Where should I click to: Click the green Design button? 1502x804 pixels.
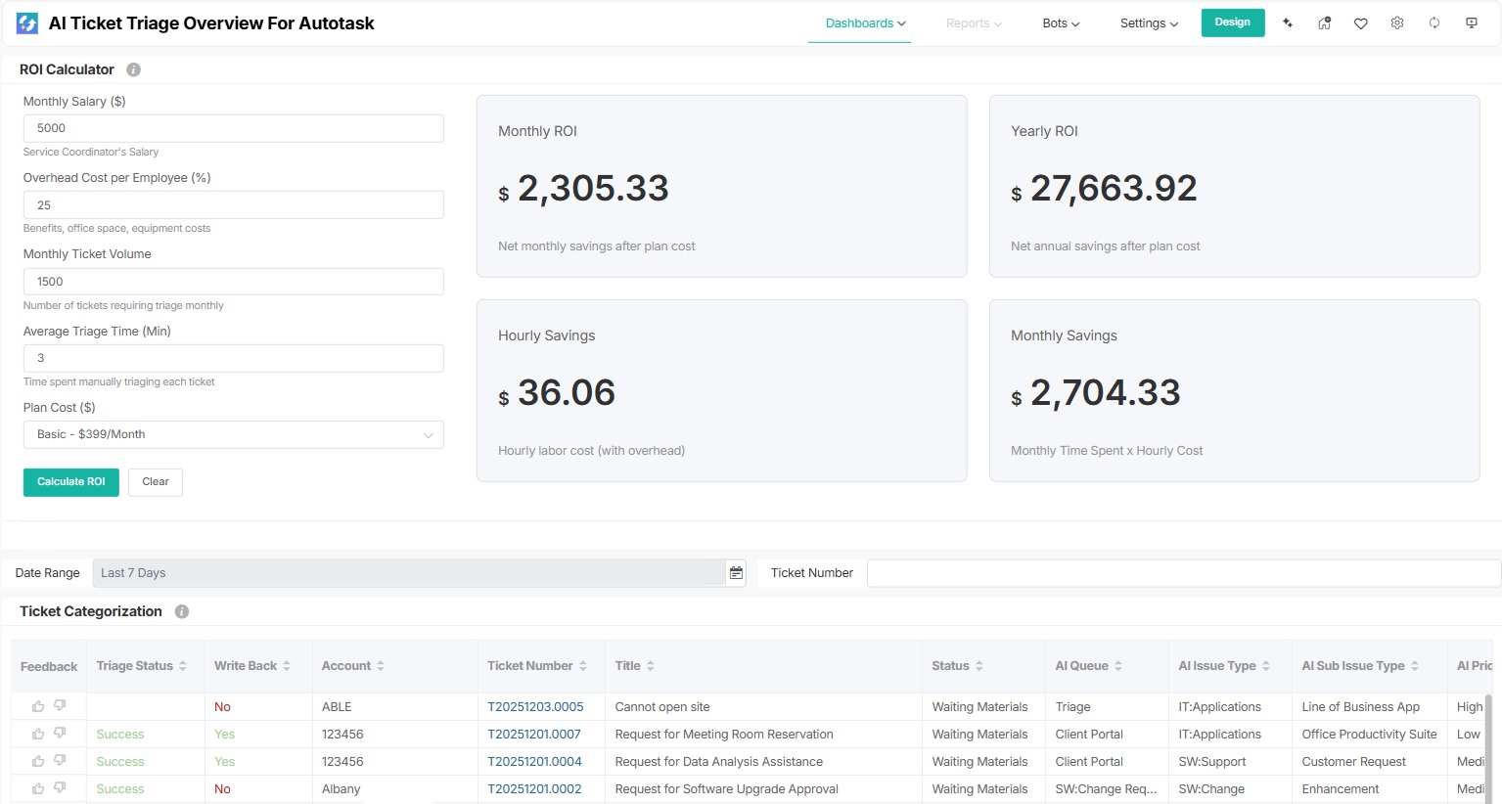[x=1232, y=22]
